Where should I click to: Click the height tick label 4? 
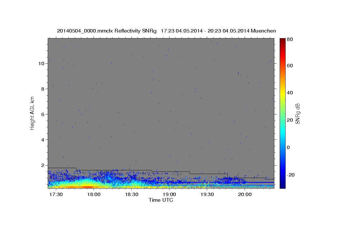[43, 140]
